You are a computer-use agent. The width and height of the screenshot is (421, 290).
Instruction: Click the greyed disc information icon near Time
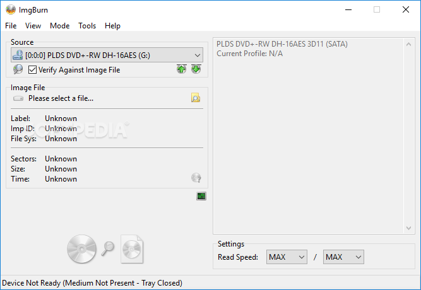point(196,178)
